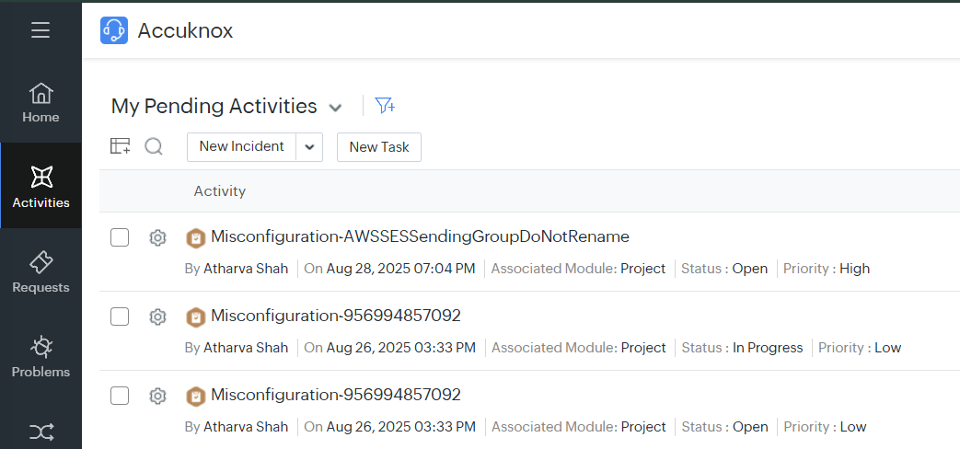Viewport: 960px width, 449px height.
Task: Open the Misconfiguration-AWSSESSendingGroupDoNotRename activity link
Action: tap(420, 237)
